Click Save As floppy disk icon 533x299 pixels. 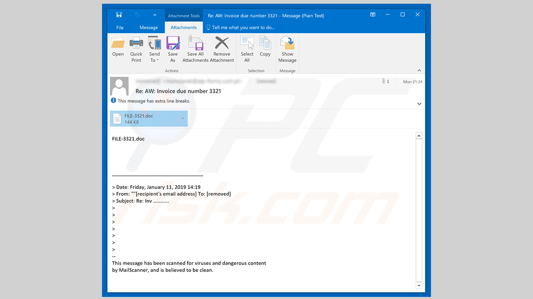pyautogui.click(x=173, y=43)
